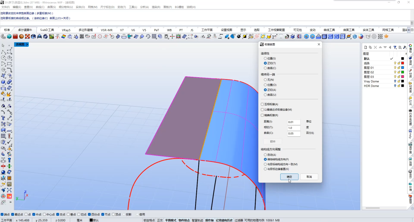Select the pointer arrow tool in sidebar
Screen dimensions: 414x222
point(3,45)
